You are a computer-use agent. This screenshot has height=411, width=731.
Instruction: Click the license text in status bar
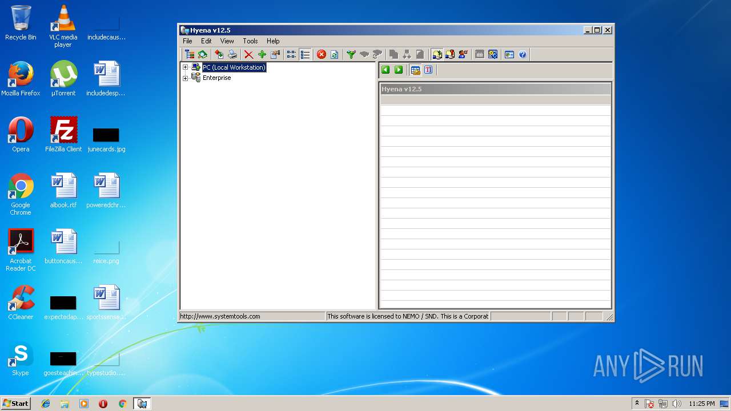[408, 316]
